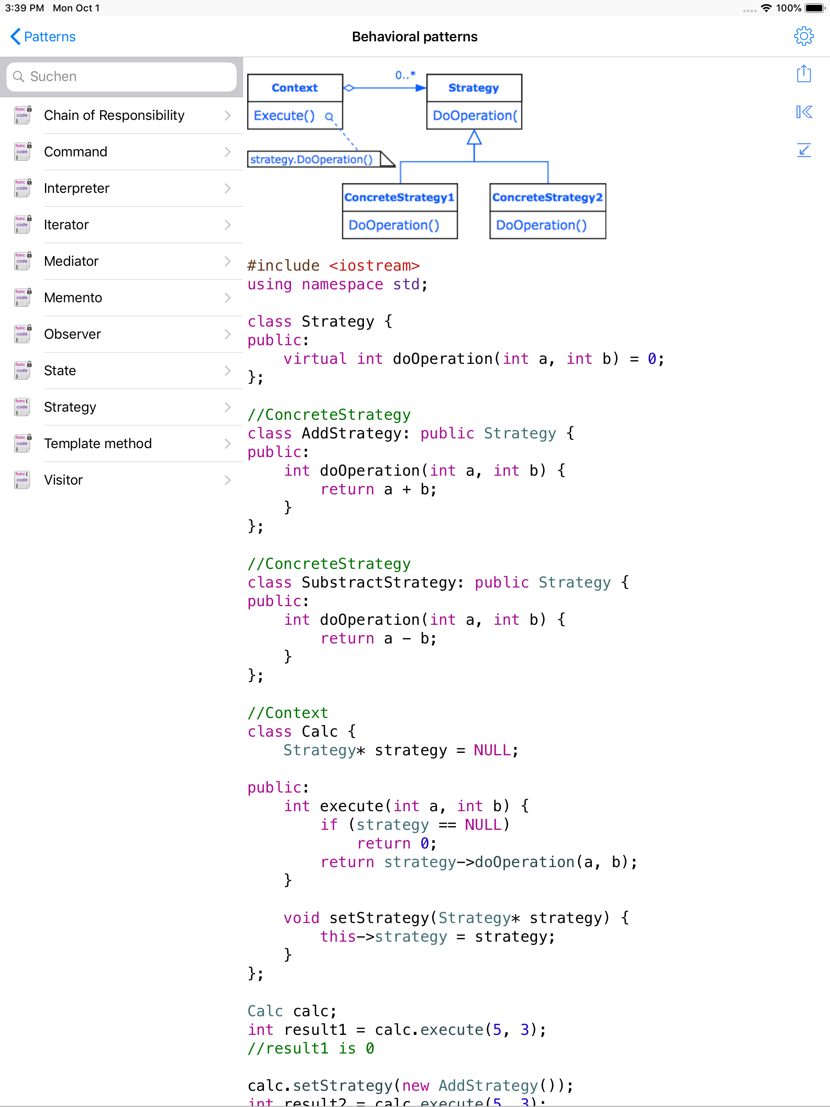Viewport: 830px width, 1107px height.
Task: Expand chevron for Command
Action: (228, 152)
